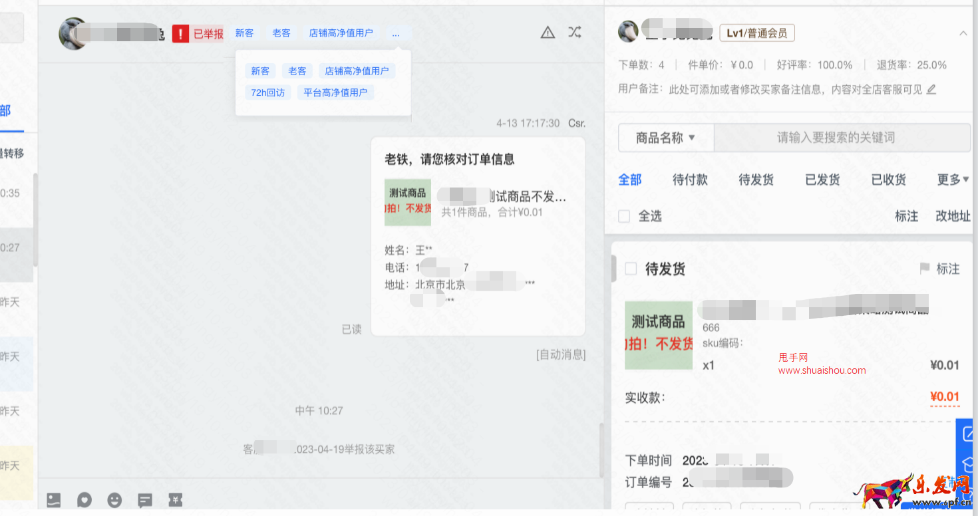Send a coupon using the ¥ ticket icon

pyautogui.click(x=175, y=499)
